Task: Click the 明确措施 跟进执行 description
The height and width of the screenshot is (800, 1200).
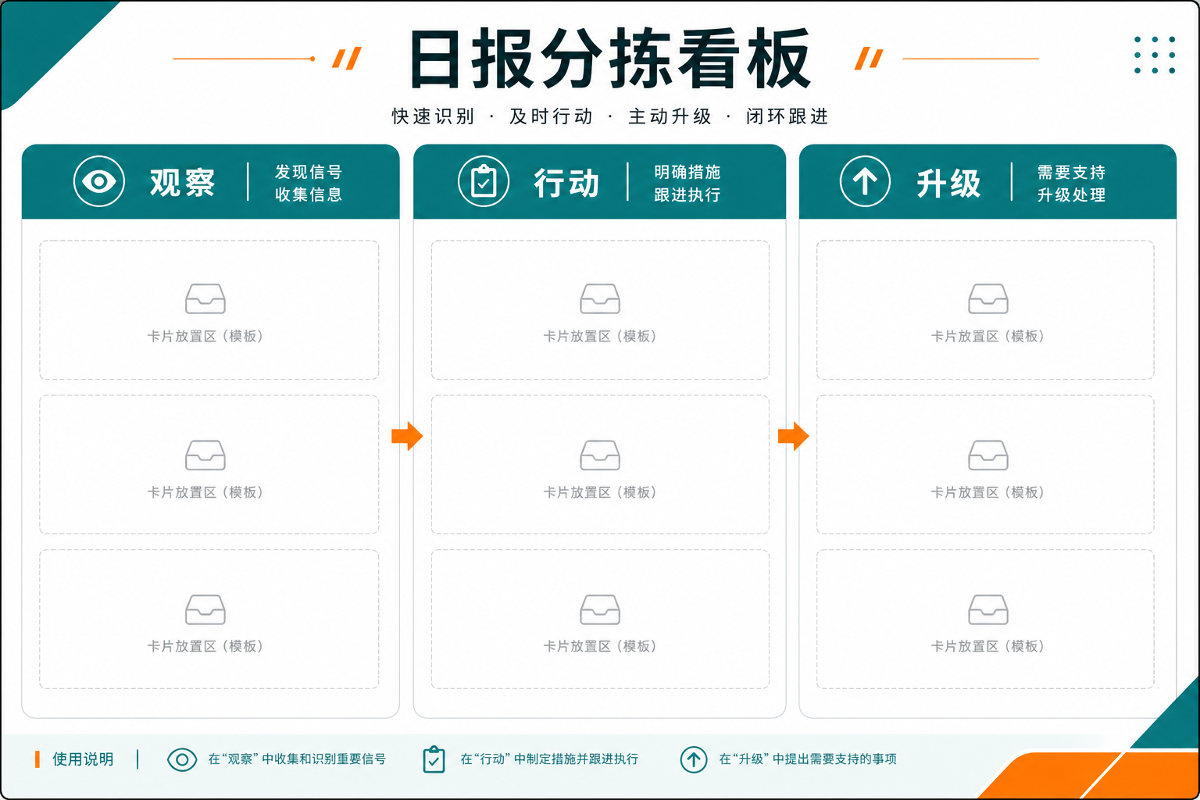Action: pyautogui.click(x=687, y=183)
